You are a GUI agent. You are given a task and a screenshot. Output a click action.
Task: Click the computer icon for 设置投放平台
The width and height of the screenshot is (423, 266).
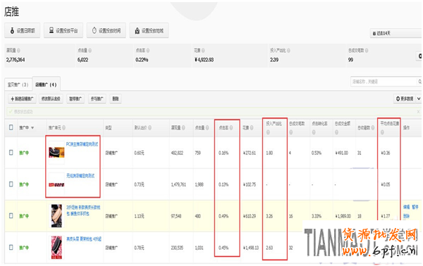[x=51, y=30]
